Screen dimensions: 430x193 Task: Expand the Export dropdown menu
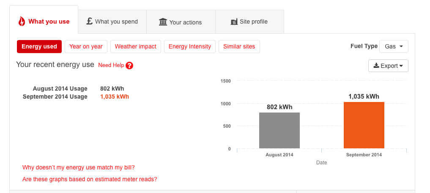[388, 66]
